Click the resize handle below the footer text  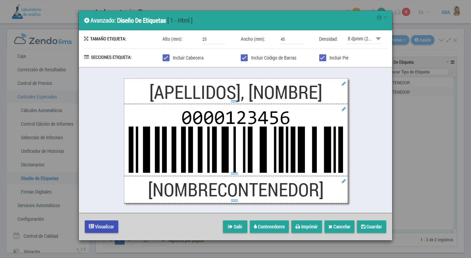coord(234,201)
